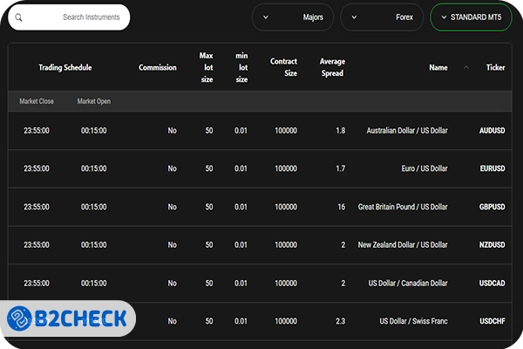
Task: Click the search magnifier icon
Action: 19,17
